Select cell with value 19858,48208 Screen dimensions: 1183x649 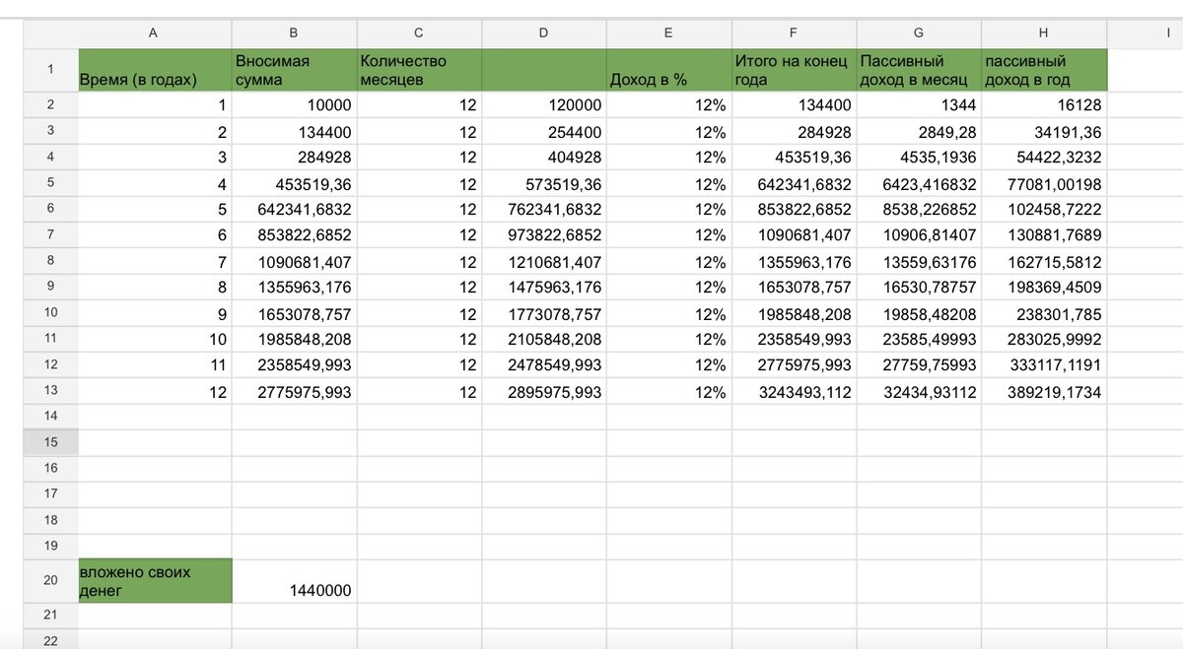point(919,314)
